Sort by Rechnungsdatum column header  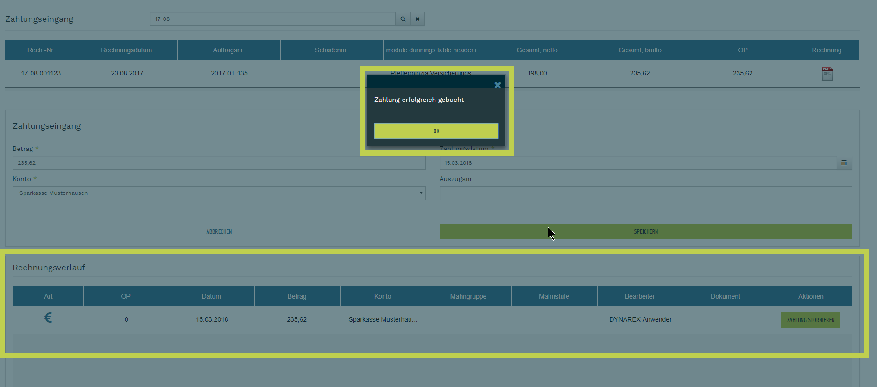click(126, 50)
